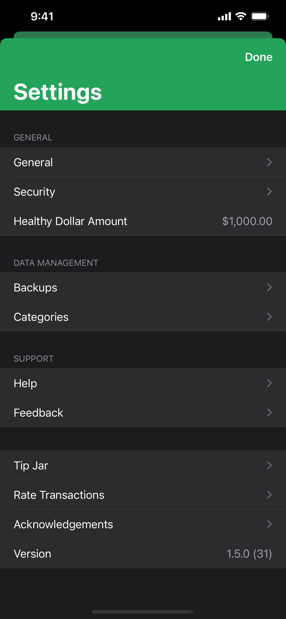Expand General via its chevron
286x619 pixels.
[x=269, y=162]
